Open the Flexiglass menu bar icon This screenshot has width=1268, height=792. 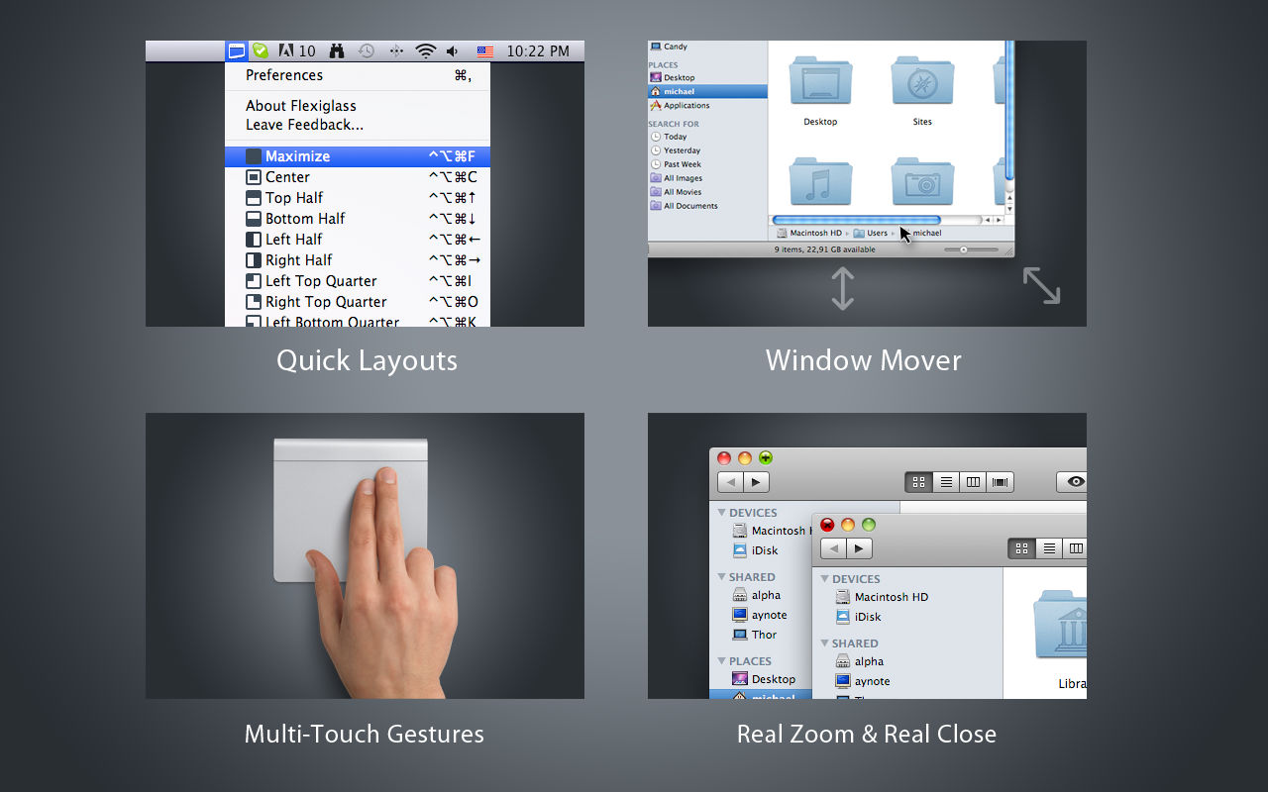[236, 50]
